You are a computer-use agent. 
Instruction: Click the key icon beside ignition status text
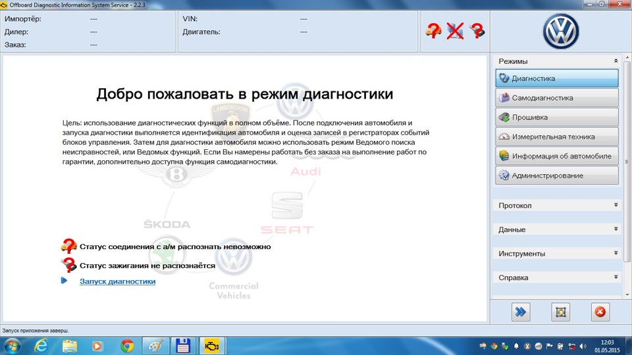(69, 265)
